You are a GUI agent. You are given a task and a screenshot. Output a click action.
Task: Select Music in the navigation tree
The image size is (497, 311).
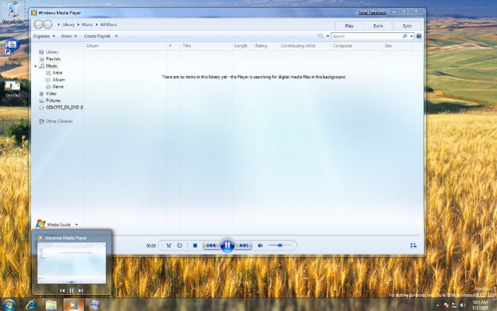pos(51,66)
